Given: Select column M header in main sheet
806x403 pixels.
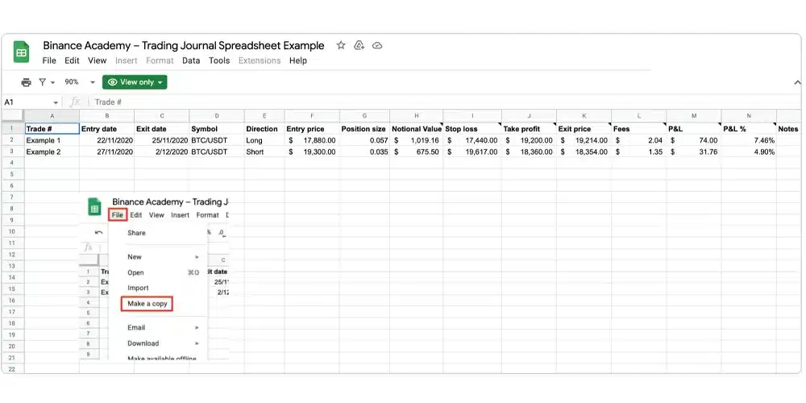Looking at the screenshot, I should point(694,116).
